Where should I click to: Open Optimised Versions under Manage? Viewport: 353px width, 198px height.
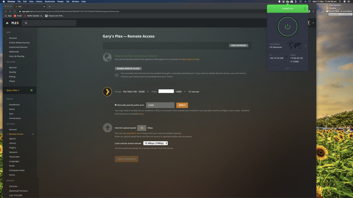(18, 191)
